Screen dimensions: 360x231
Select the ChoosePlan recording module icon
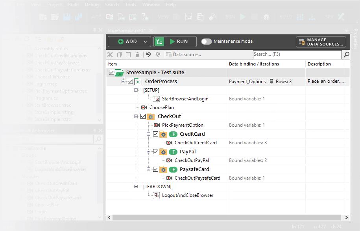(x=144, y=107)
